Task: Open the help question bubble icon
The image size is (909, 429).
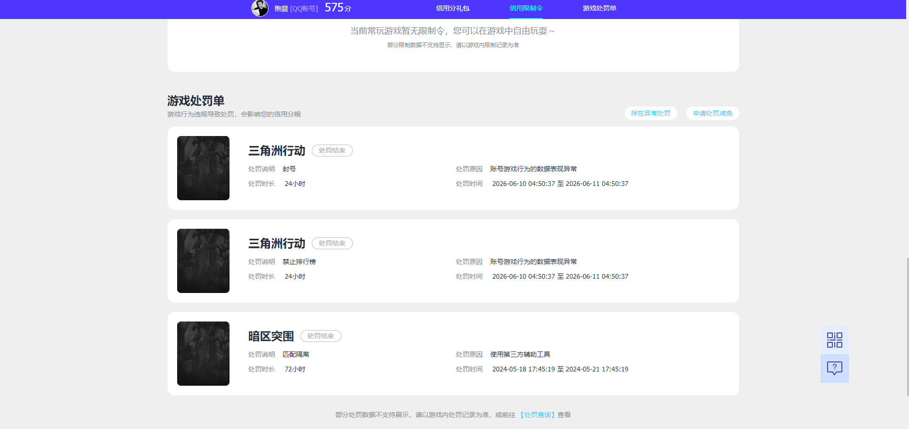Action: (x=834, y=369)
